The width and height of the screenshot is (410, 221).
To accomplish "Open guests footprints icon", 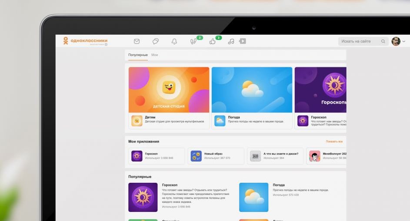I will click(193, 41).
